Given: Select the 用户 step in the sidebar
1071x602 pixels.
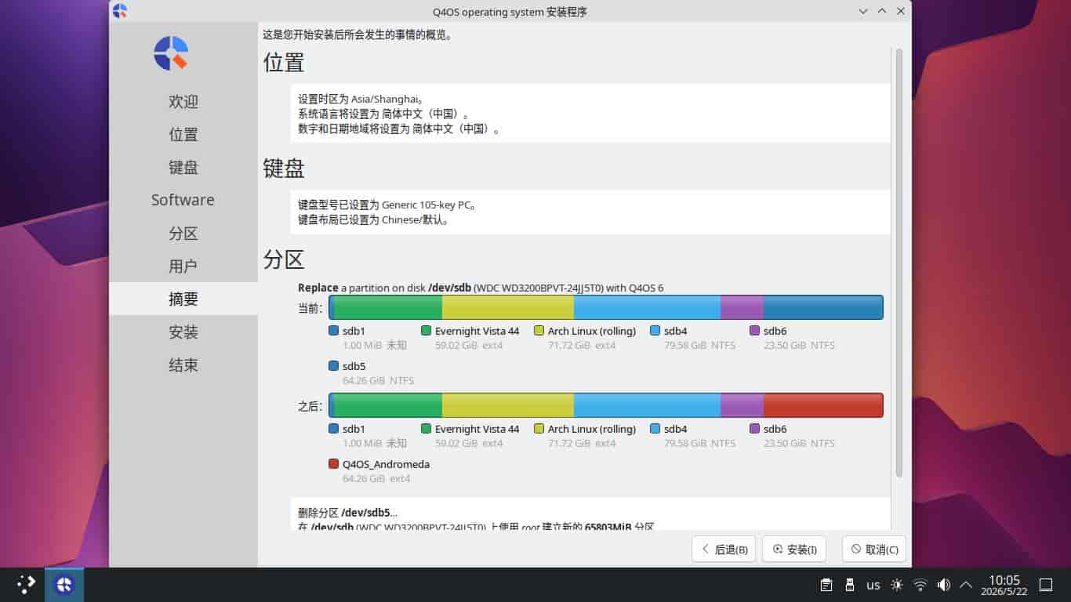Looking at the screenshot, I should [x=183, y=267].
